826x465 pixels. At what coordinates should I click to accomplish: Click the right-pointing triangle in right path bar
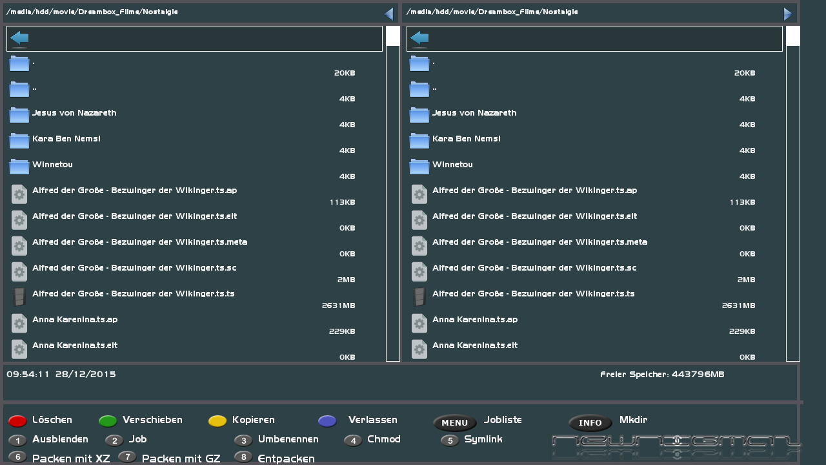(788, 14)
